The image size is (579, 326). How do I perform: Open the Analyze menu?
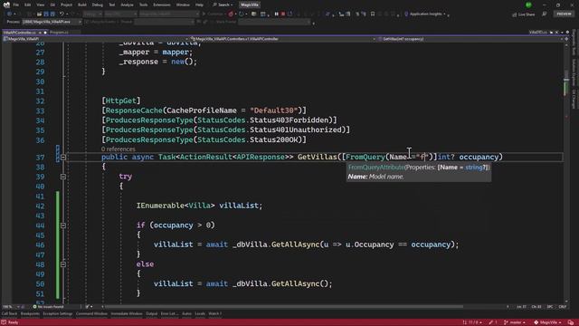click(127, 5)
